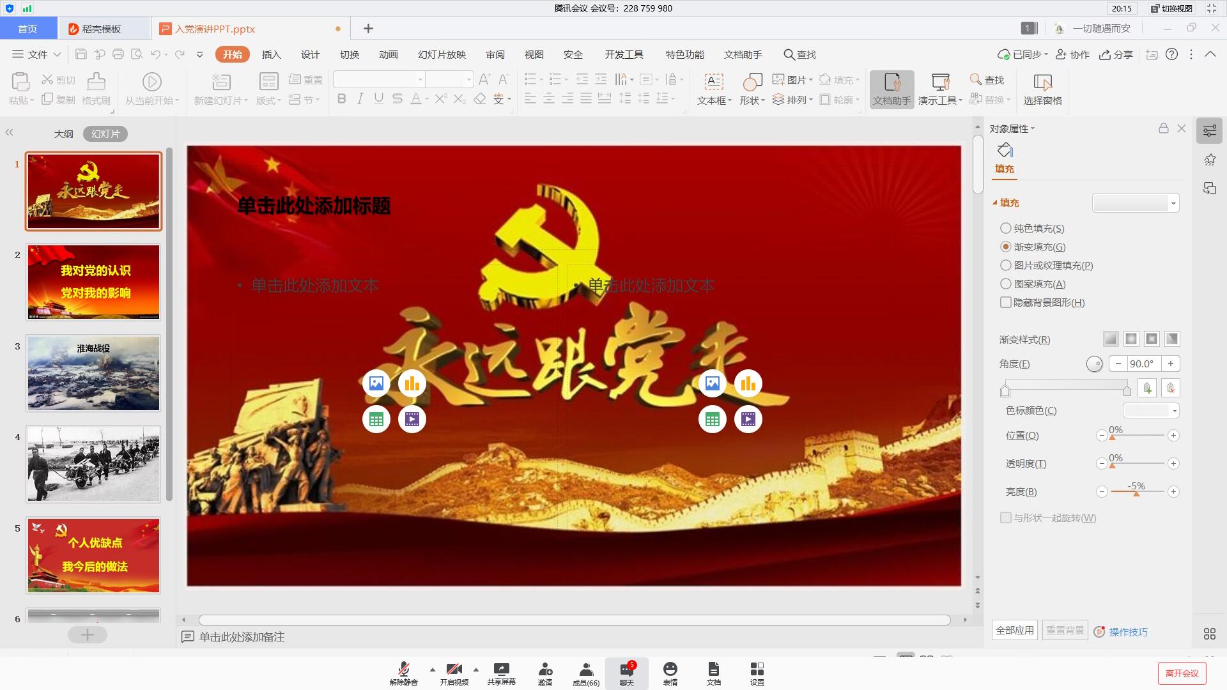Viewport: 1227px width, 690px height.
Task: Click Apply to All button
Action: pyautogui.click(x=1015, y=631)
